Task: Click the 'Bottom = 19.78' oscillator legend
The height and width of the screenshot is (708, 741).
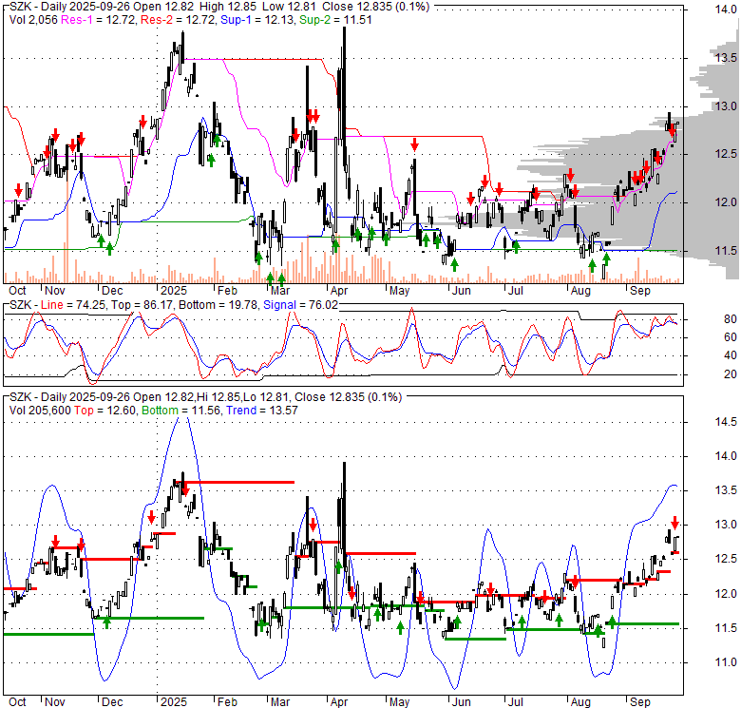Action: click(x=218, y=305)
